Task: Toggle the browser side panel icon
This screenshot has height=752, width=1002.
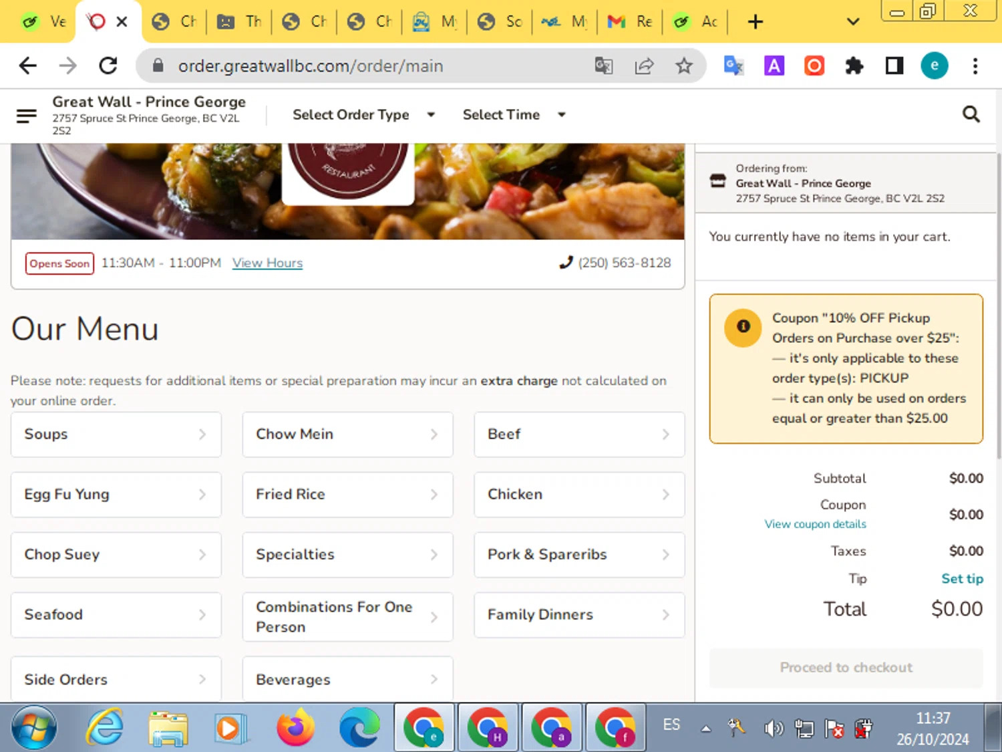Action: coord(894,66)
